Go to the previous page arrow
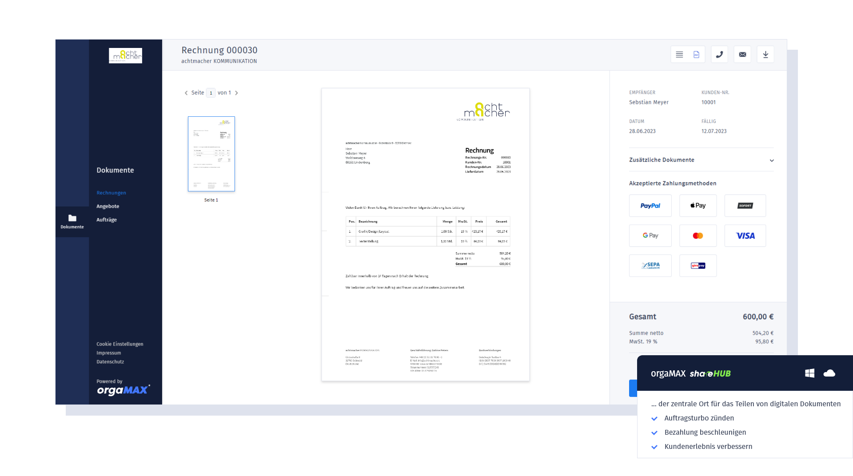Screen dimensions: 853x476 (186, 93)
